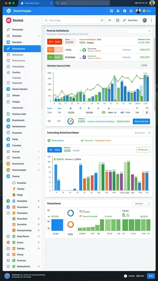Switch to the active browser tab at top

pyautogui.click(x=36, y=3)
